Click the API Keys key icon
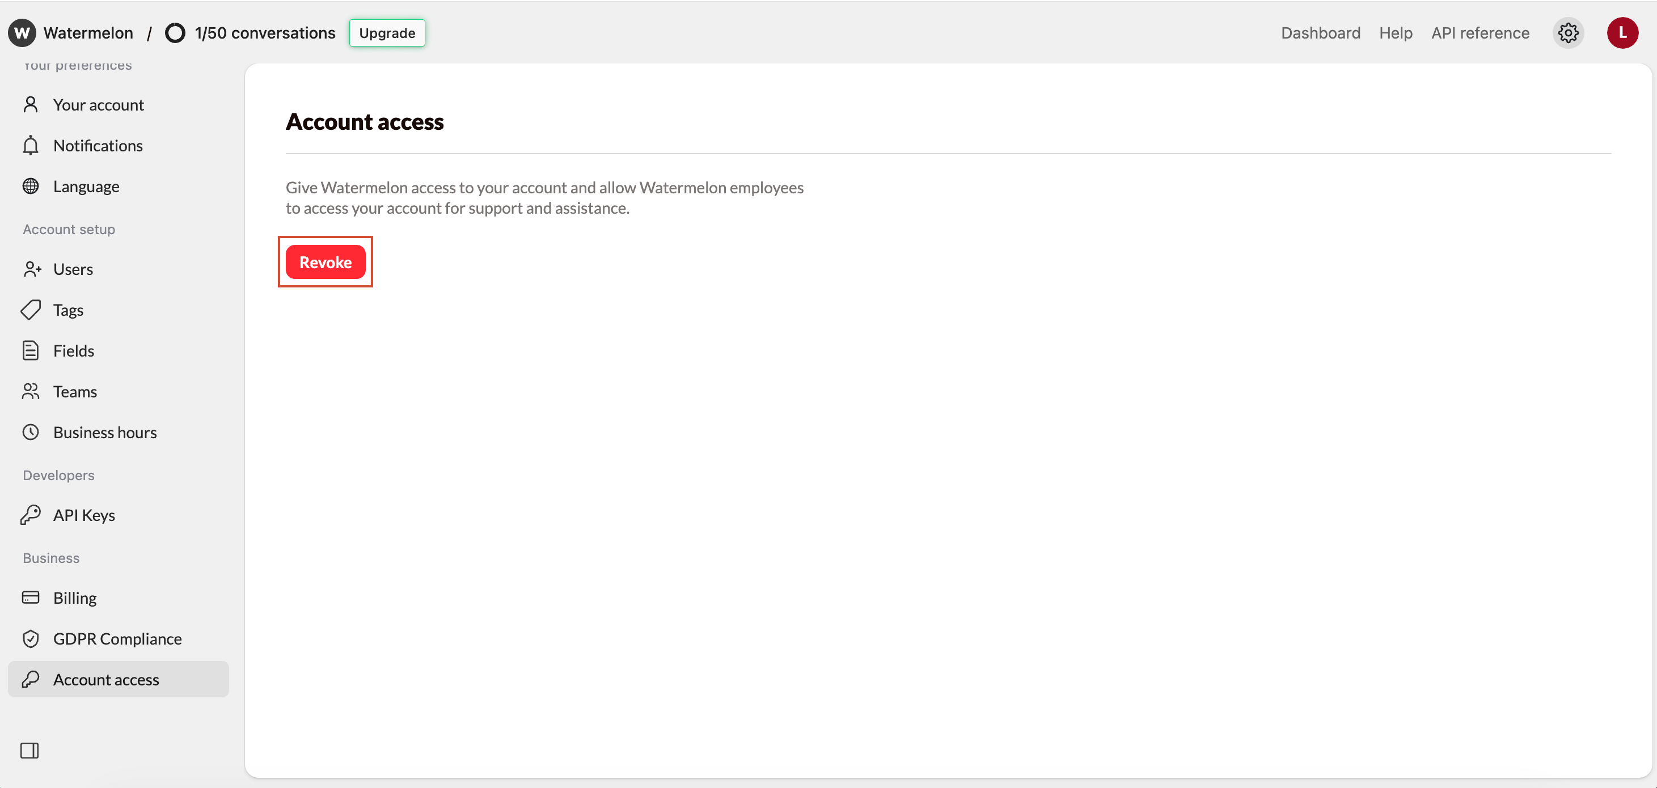The image size is (1657, 788). coord(31,515)
